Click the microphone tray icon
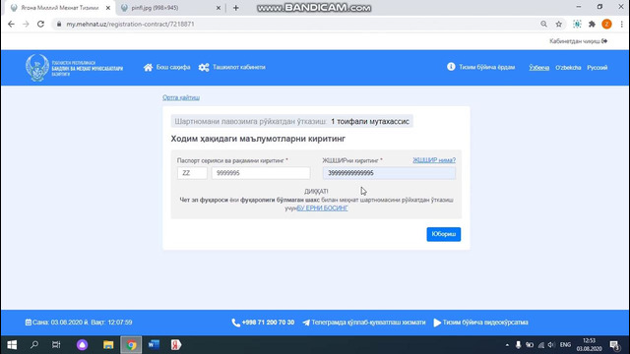 pos(519,345)
